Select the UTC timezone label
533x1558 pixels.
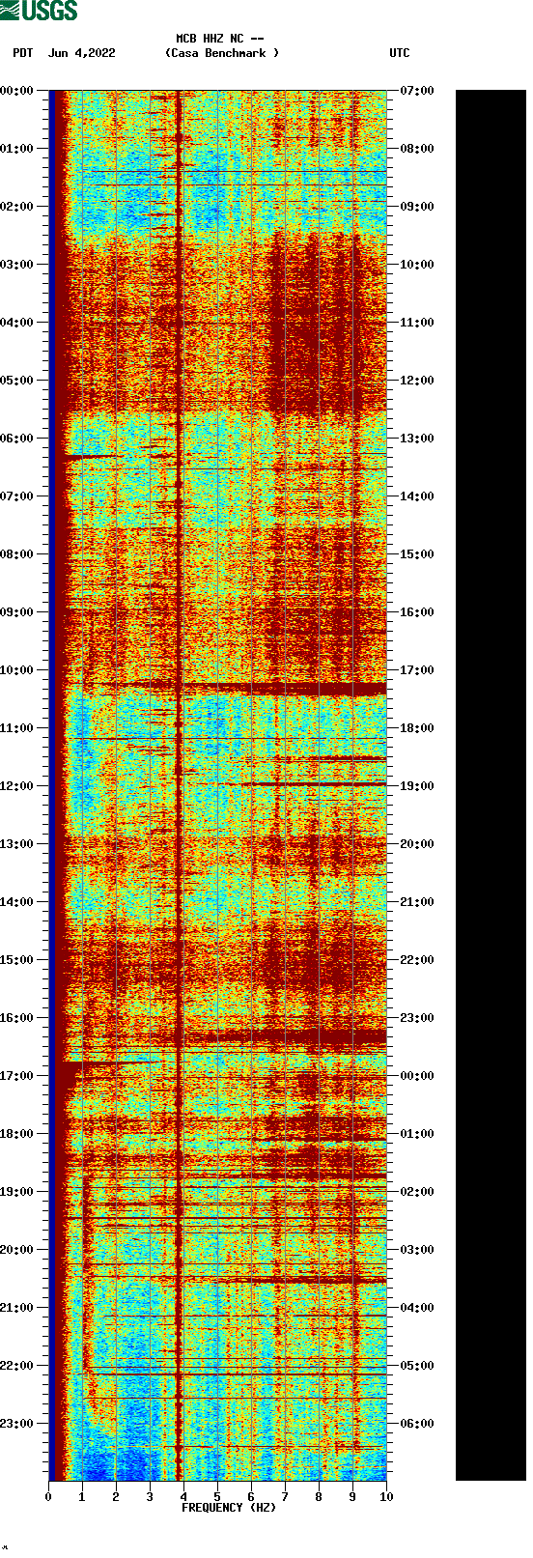(400, 53)
